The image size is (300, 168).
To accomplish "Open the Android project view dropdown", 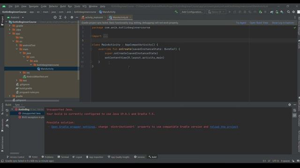I will pos(15,17).
